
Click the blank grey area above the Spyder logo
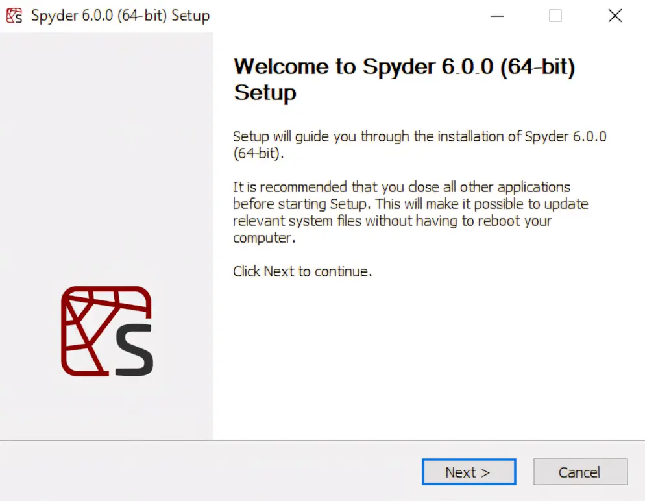click(x=106, y=156)
